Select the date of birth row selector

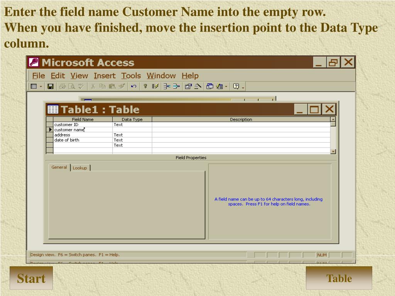50,140
